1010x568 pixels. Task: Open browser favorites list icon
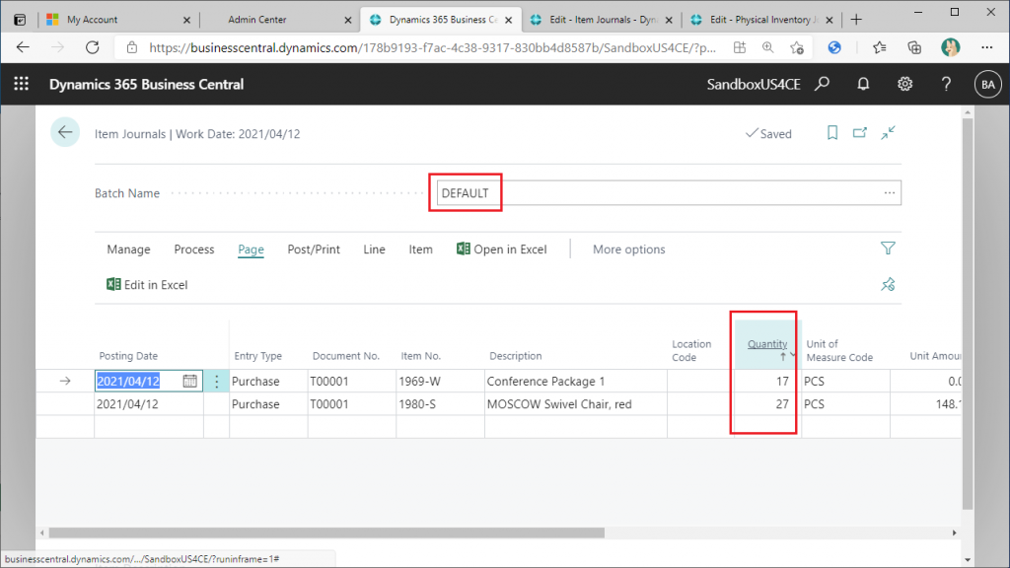879,47
